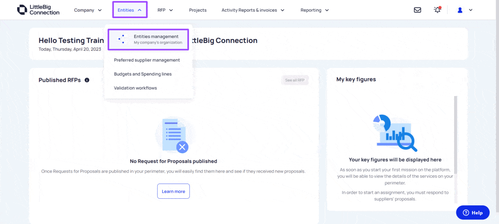Go to the Projects page
Screen dimensions: 499x224
click(x=198, y=10)
